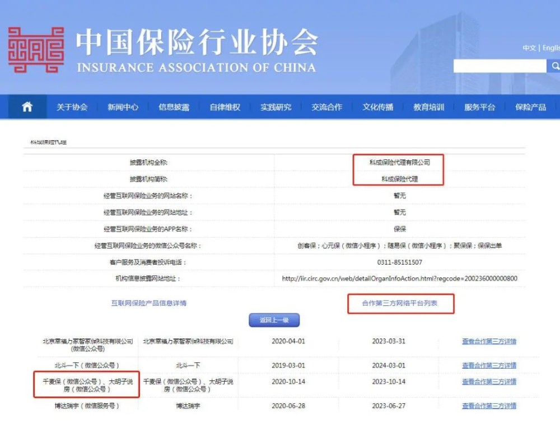
Task: Open the 保险产品 menu
Action: (x=531, y=107)
